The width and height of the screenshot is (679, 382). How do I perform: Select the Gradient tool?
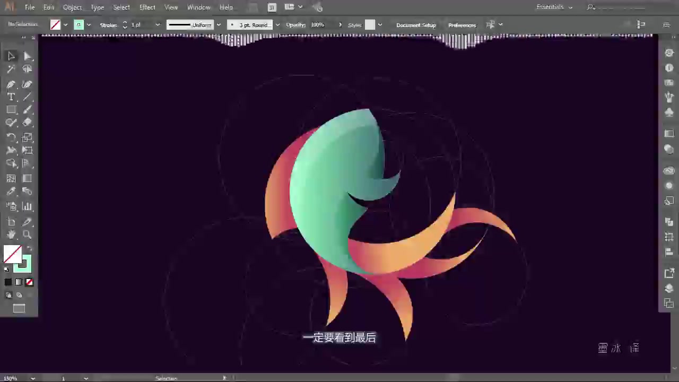28,179
